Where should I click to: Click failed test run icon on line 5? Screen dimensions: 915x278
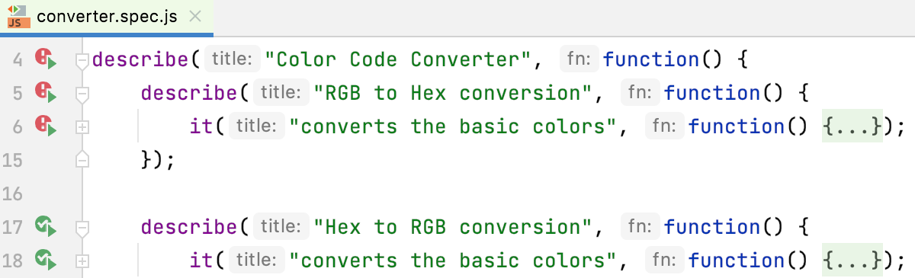[x=46, y=93]
